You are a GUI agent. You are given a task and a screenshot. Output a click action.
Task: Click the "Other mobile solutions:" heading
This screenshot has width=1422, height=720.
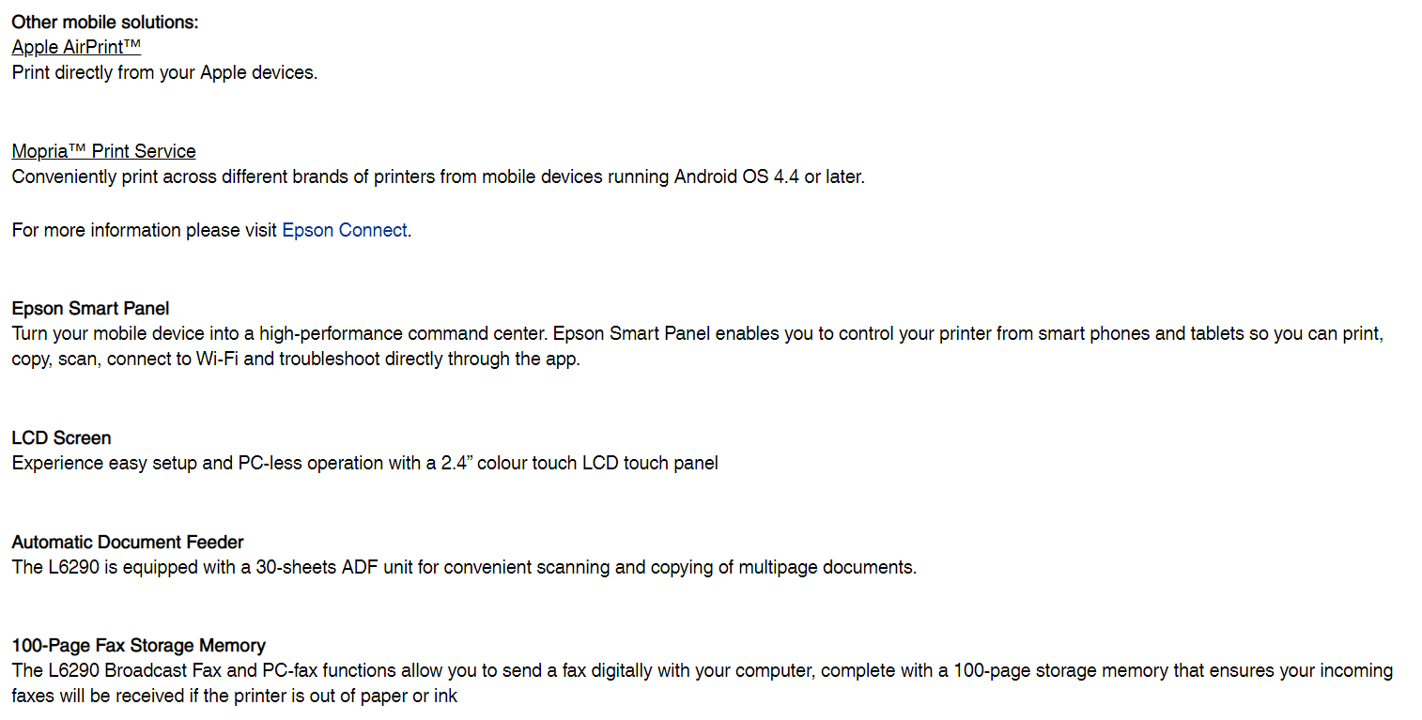(x=105, y=23)
